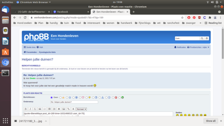Open the Privéberichten link
The width and height of the screenshot is (224, 126).
[194, 47]
